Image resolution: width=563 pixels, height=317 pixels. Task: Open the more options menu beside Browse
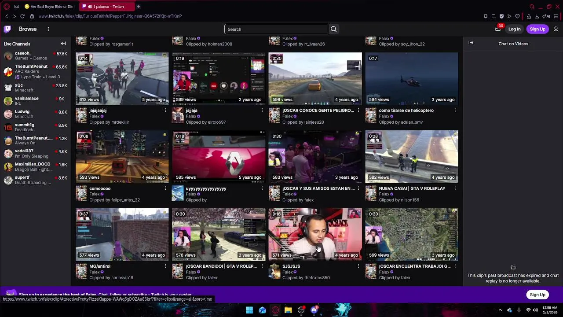click(48, 29)
